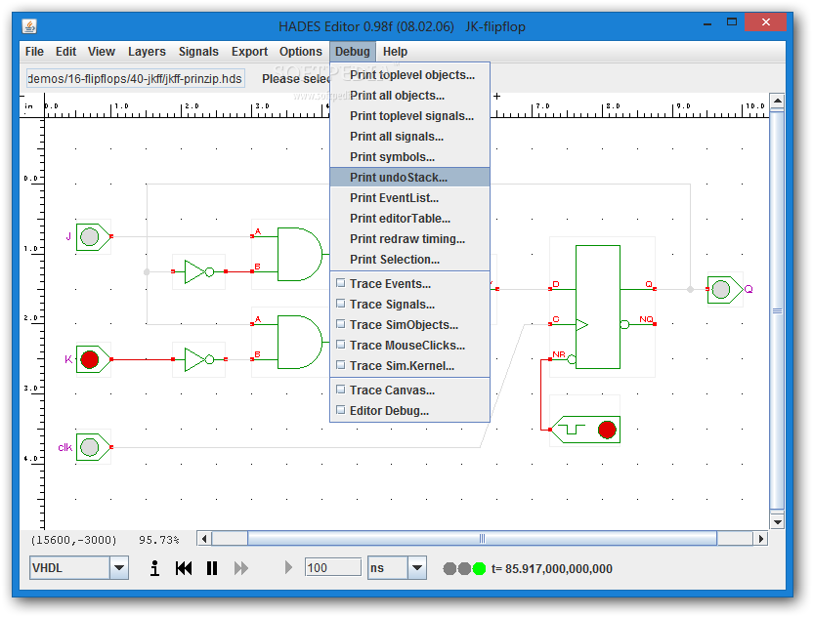
Task: Close the Debug menu via its header
Action: coord(353,52)
